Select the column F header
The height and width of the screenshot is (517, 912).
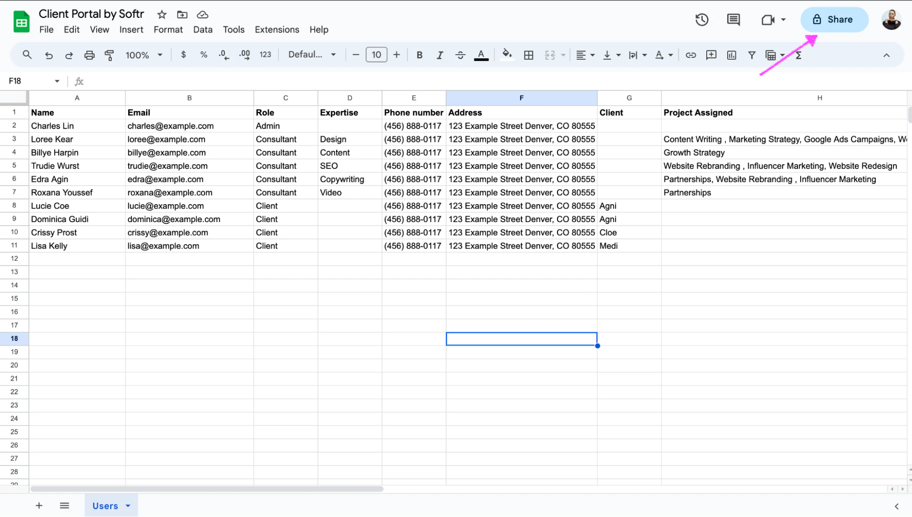tap(521, 98)
